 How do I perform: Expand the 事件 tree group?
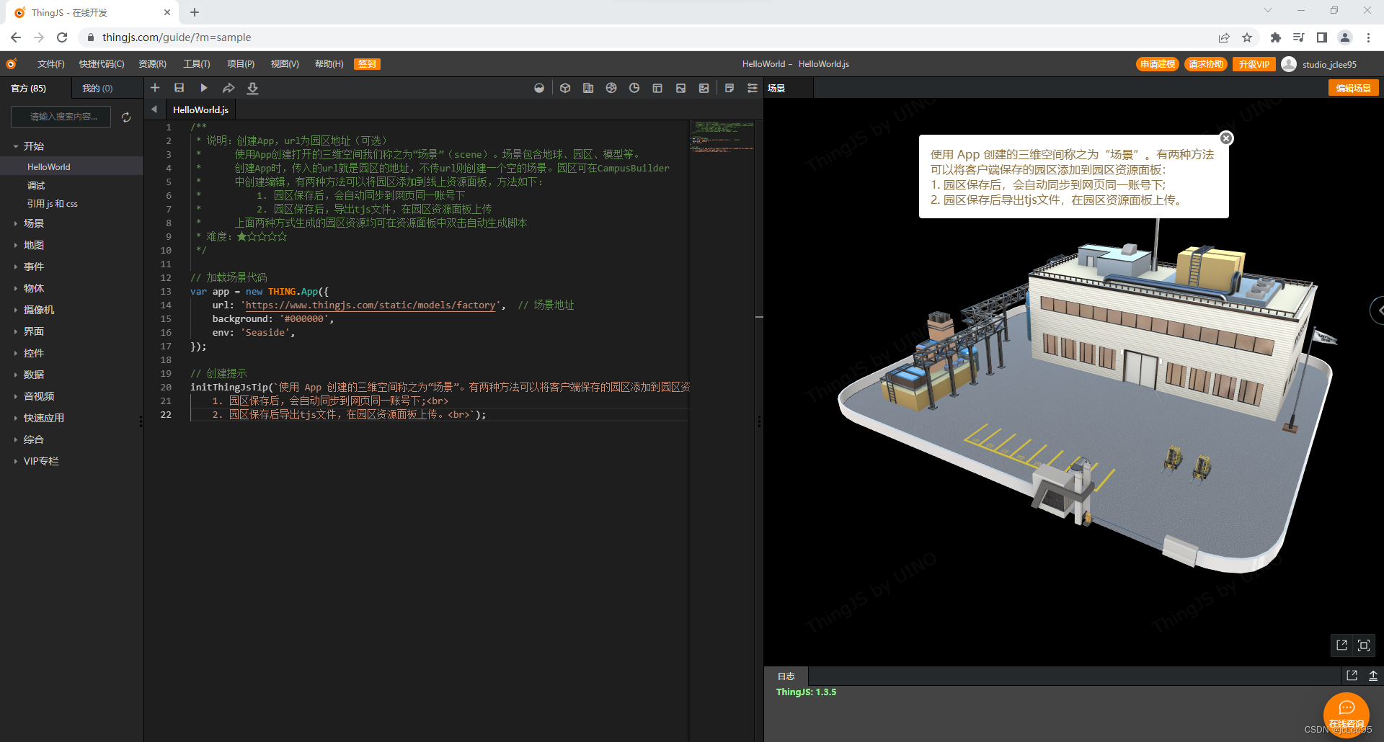[x=15, y=267]
